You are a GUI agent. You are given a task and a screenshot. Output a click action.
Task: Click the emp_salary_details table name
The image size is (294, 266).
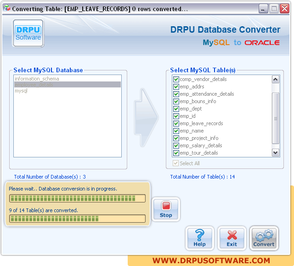pyautogui.click(x=201, y=145)
